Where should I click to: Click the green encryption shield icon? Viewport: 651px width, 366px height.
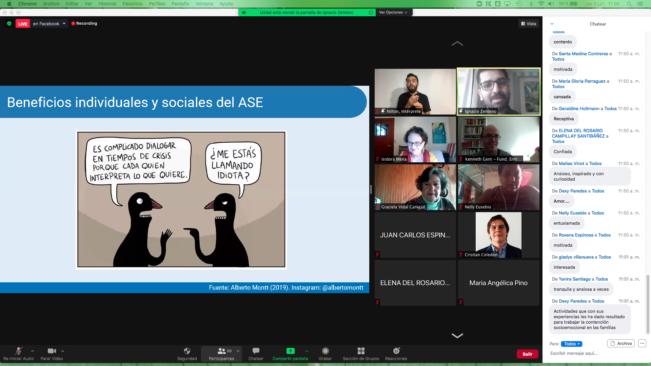pos(9,23)
